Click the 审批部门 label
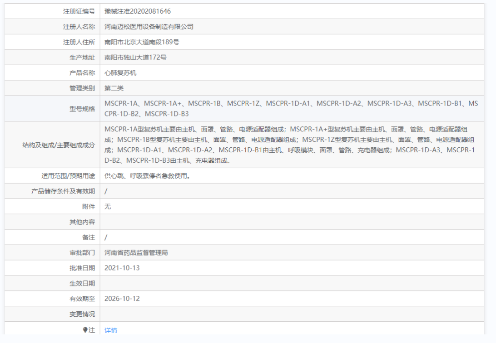Image resolution: width=496 pixels, height=343 pixels. coord(82,253)
